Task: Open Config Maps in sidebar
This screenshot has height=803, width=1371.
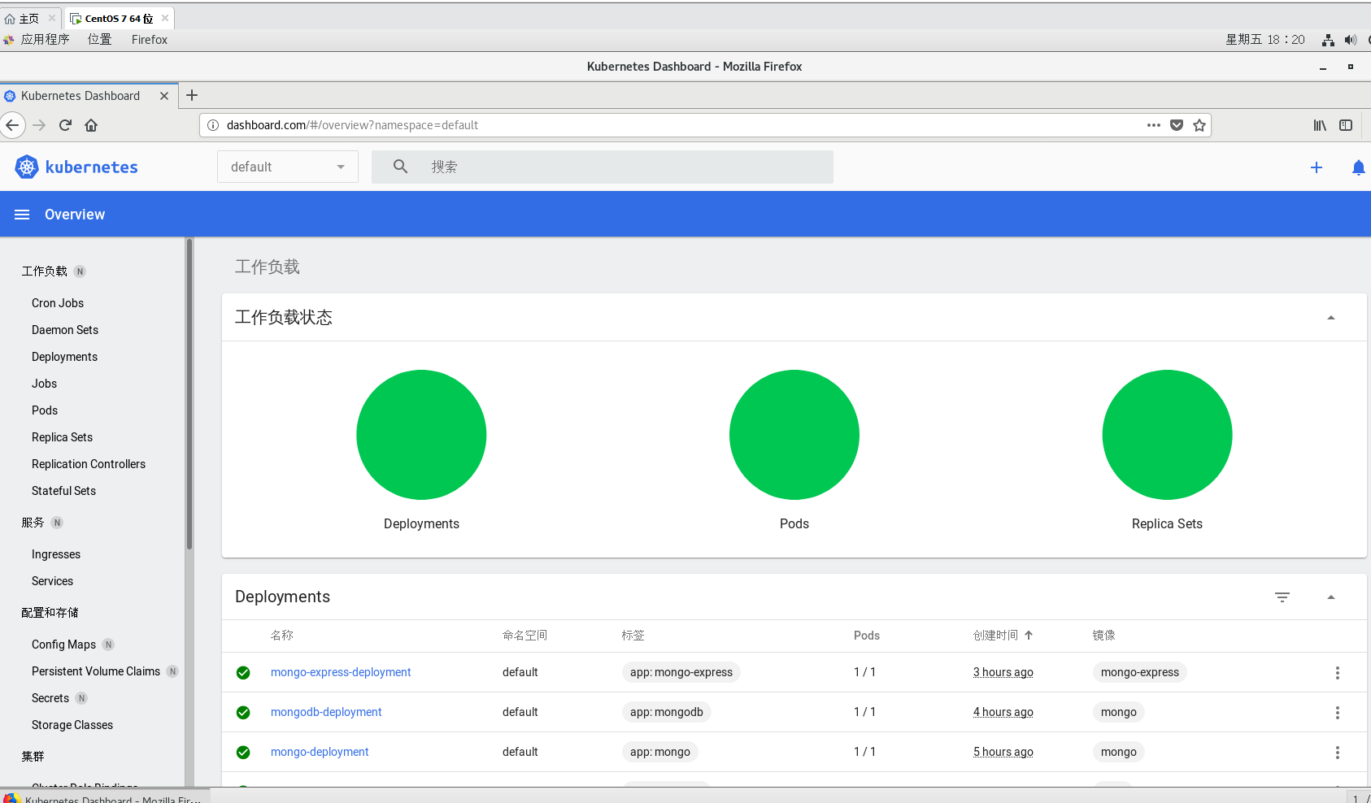Action: coord(63,645)
